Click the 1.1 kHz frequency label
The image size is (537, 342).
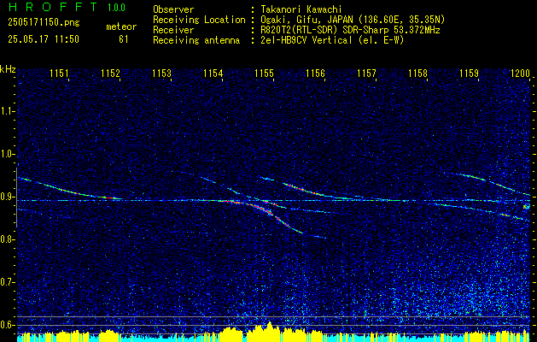tap(7, 111)
